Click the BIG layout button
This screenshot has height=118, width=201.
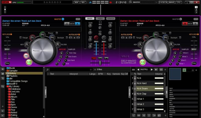pos(83,2)
